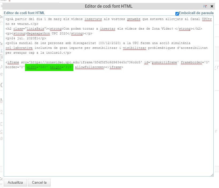The height and width of the screenshot is (188, 219).
Task: Click the textarea resize handle corner
Action: click(x=212, y=175)
